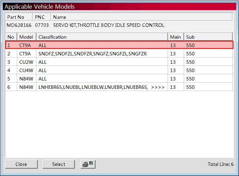Select the SNDFZ,SNDFZL classification row
This screenshot has height=176, width=239.
click(x=119, y=54)
